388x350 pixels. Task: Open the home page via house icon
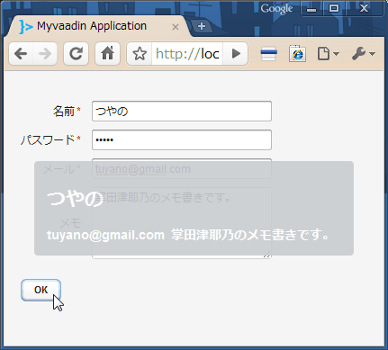click(107, 54)
